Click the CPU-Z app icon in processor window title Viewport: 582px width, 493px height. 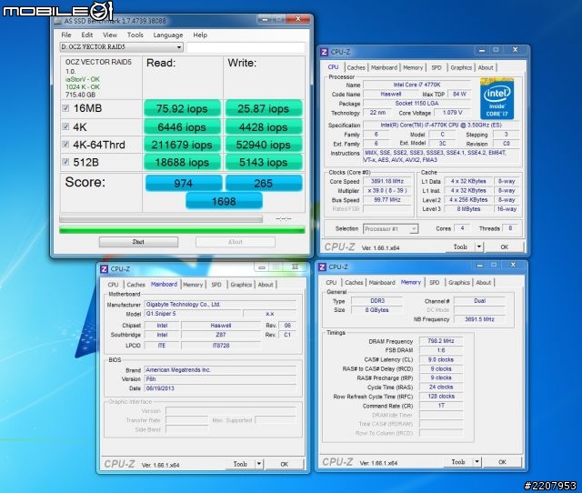[324, 52]
